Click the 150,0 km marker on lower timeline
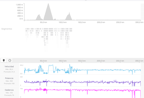The image size is (144, 98). pyautogui.click(x=82, y=61)
